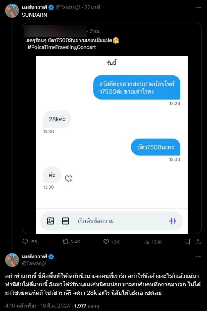207x311 pixels.
Task: Bookmark the top tweet
Action: click(188, 242)
